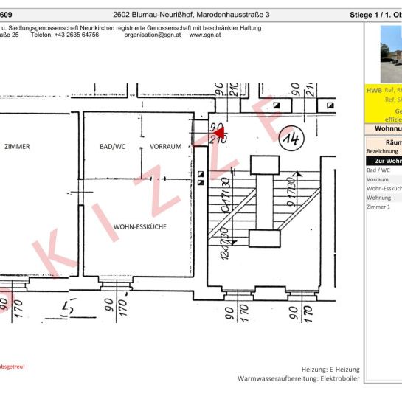The image size is (402, 402).
Task: Click the upper stairwell landing rectangle
Action: 265,165
